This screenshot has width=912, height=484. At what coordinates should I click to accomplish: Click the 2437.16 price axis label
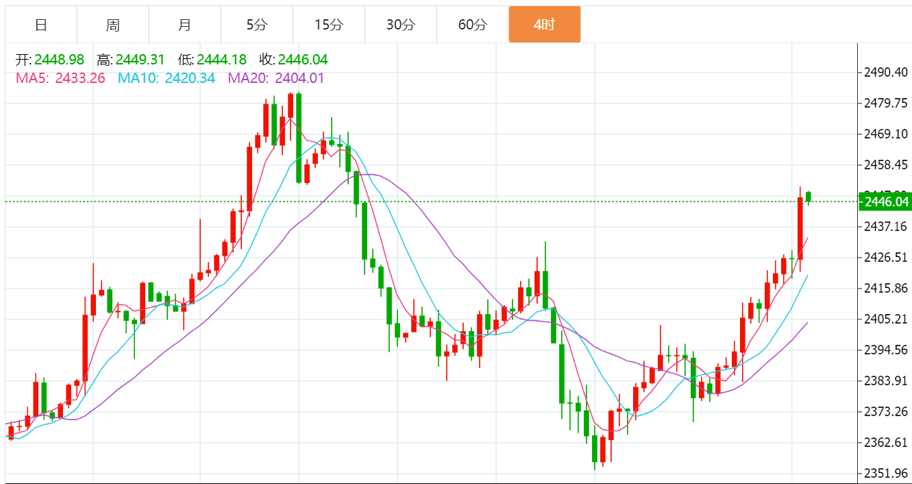[885, 226]
